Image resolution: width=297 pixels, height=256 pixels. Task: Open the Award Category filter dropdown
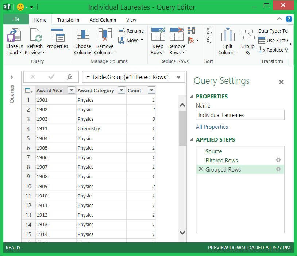[121, 91]
